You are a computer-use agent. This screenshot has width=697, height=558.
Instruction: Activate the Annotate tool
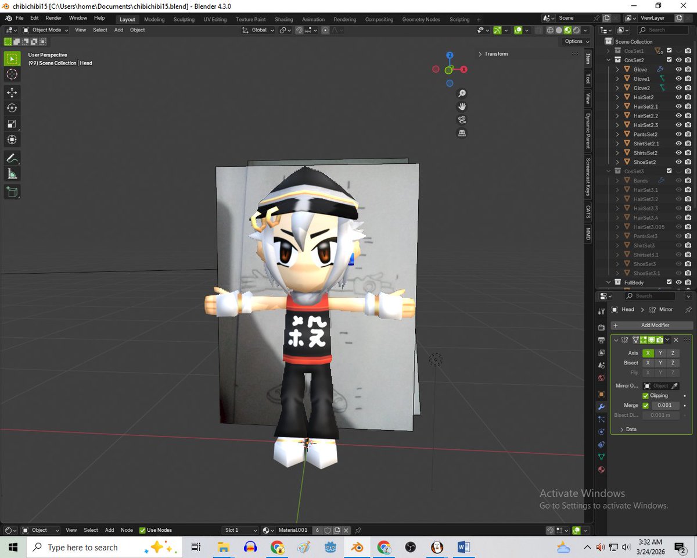click(12, 158)
